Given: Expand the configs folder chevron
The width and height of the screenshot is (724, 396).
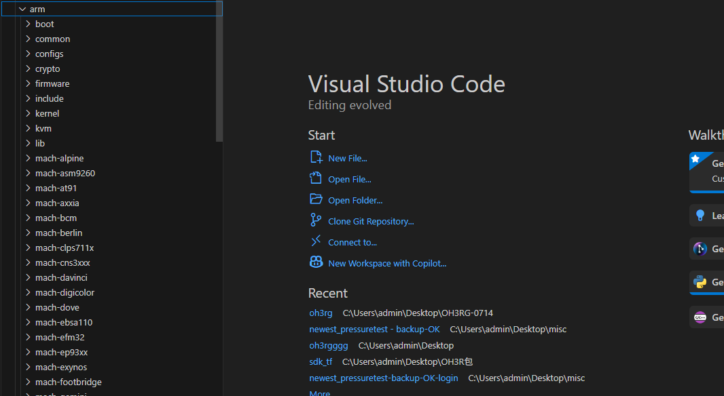Looking at the screenshot, I should coord(28,54).
